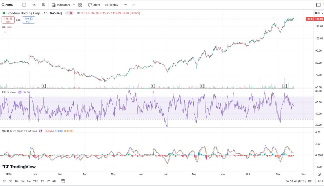Select the 1D date range
The width and height of the screenshot is (324, 186).
[5, 181]
